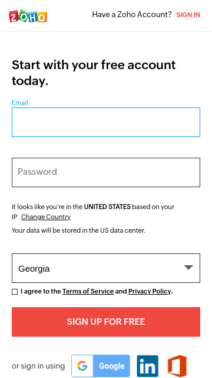Screen dimensions: 212x378
Task: Open the Georgia state selector
Action: click(106, 268)
